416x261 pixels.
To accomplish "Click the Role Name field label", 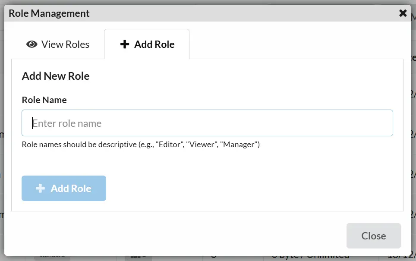I will click(x=44, y=100).
